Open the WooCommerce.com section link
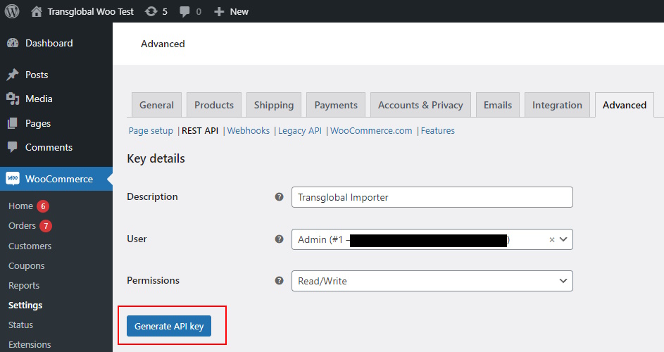Viewport: 664px width, 352px height. (x=371, y=131)
